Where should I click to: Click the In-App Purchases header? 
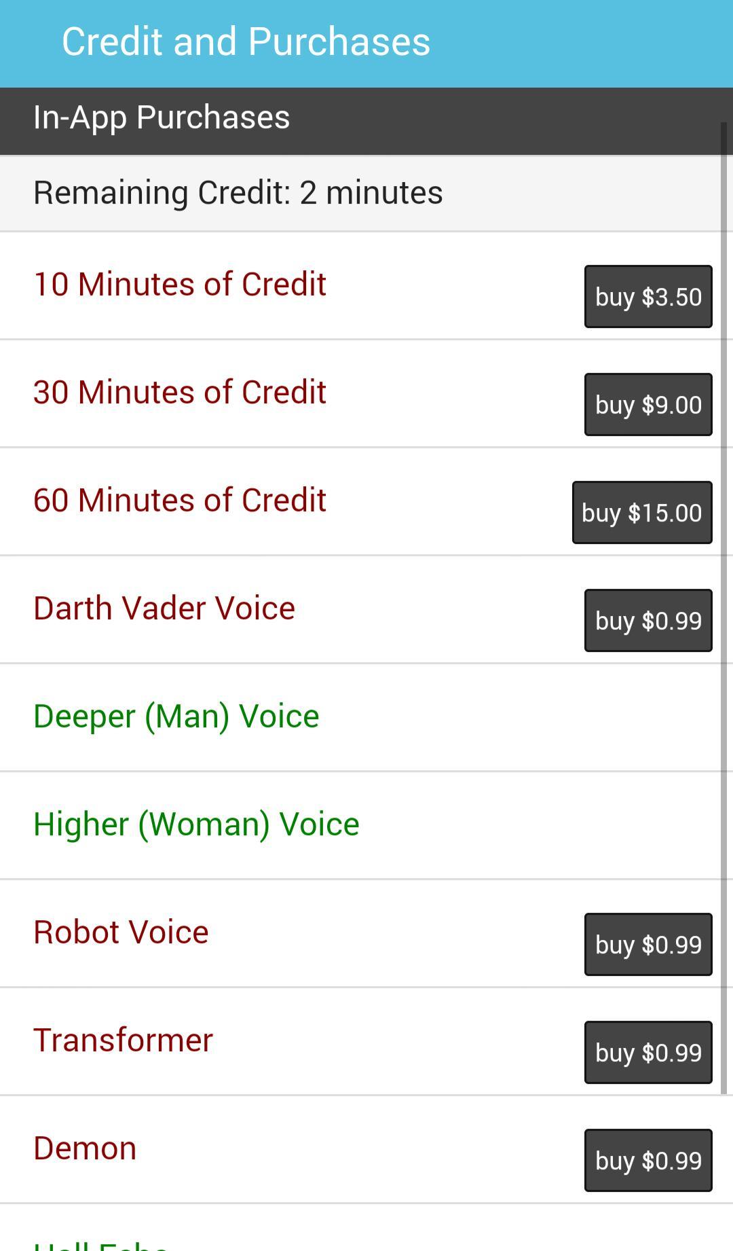click(162, 117)
